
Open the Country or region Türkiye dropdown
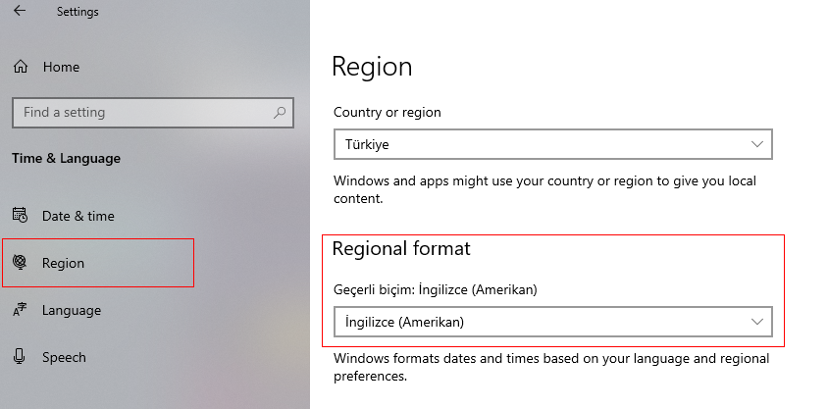pos(553,144)
